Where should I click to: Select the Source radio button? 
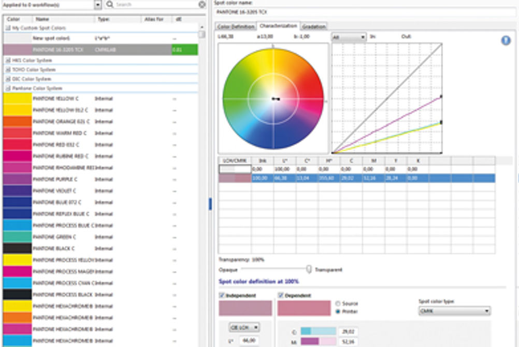[338, 303]
